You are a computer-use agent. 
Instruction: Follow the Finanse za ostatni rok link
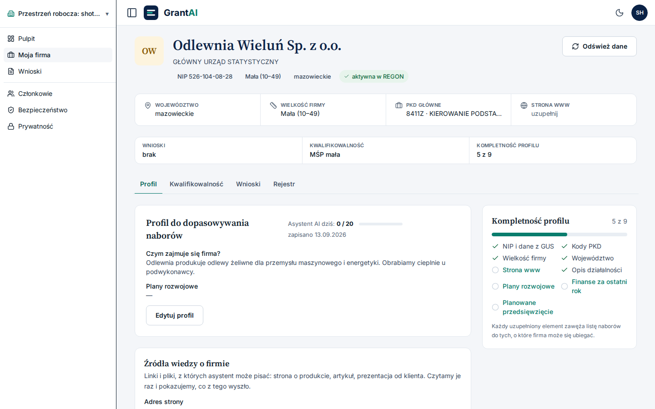[x=599, y=286]
